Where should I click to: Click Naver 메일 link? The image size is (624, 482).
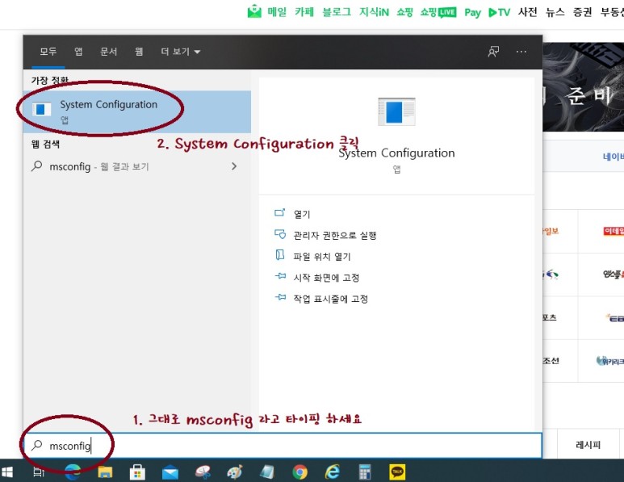[277, 12]
